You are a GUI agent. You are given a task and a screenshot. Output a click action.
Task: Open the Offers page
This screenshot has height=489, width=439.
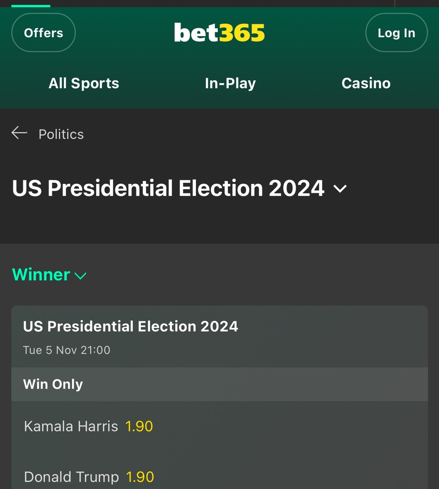click(x=43, y=33)
